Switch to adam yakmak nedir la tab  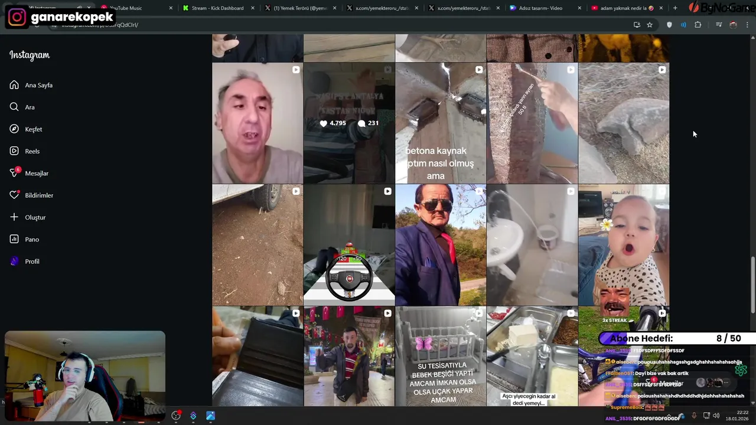(626, 8)
